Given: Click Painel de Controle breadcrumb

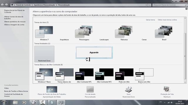Looking at the screenshot, I should 23,5.
